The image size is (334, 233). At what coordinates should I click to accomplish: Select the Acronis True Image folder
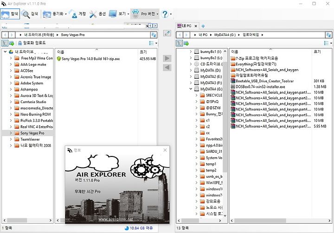pos(33,77)
